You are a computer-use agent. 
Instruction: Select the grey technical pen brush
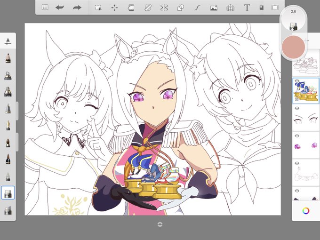(x=8, y=108)
